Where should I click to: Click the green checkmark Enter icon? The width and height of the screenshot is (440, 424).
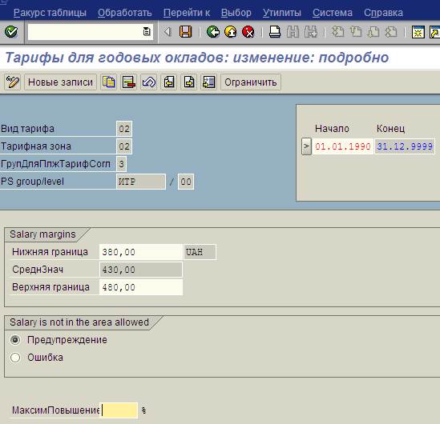click(x=11, y=32)
